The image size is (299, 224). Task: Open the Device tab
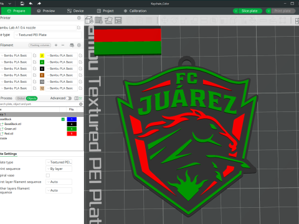click(x=75, y=11)
